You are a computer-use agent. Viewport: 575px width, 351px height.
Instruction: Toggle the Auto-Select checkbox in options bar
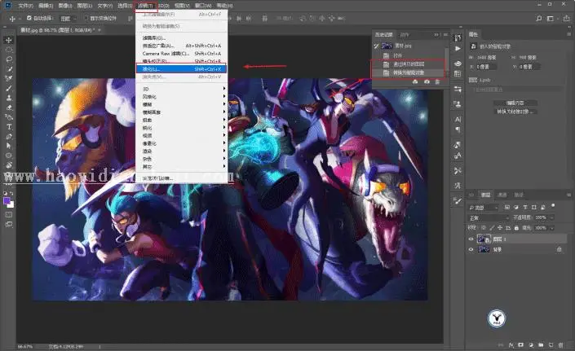[x=29, y=18]
